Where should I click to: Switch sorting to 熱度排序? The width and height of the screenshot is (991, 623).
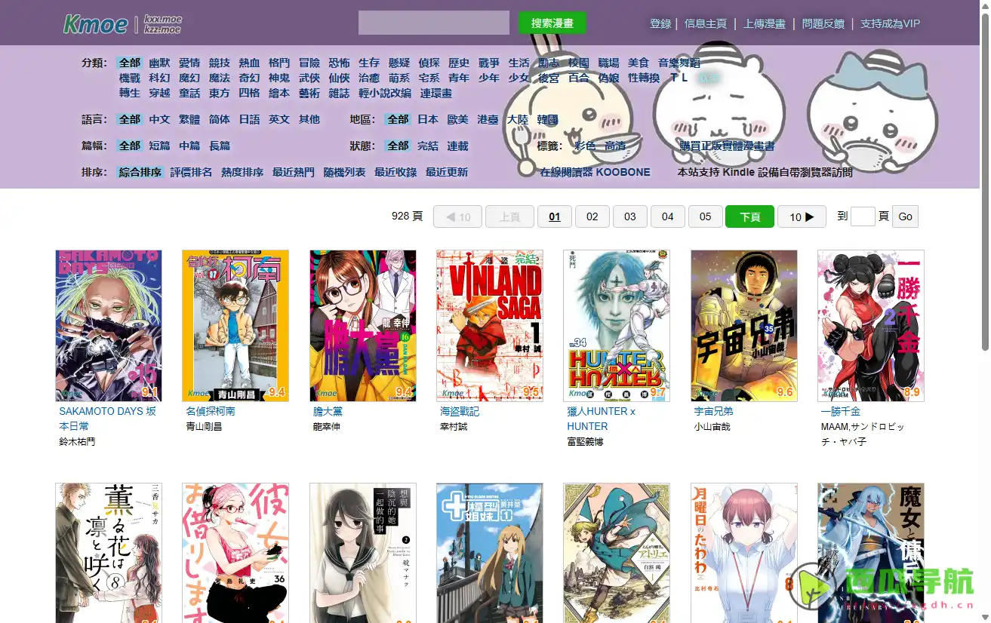tap(242, 172)
